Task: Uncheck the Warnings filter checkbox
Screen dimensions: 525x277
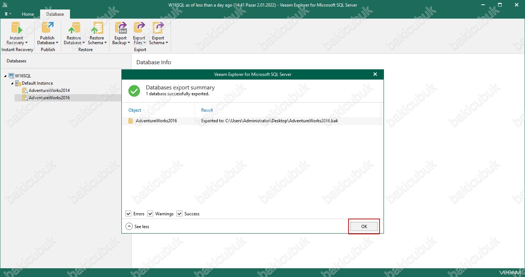Action: [150, 213]
